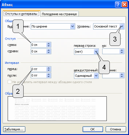Image resolution: width=129 pixels, height=135 pixels.
Task: Select the Отступы и интервалы tab
Action: point(21,14)
